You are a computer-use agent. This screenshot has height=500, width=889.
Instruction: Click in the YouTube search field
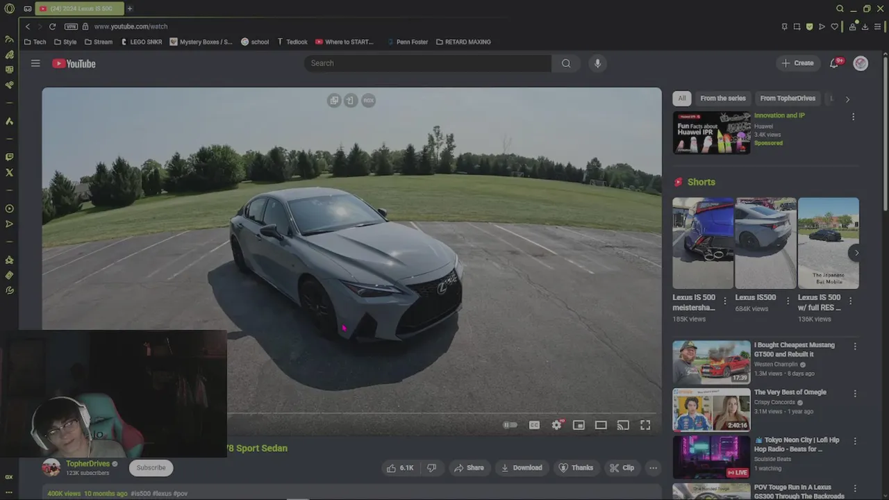[x=427, y=63]
